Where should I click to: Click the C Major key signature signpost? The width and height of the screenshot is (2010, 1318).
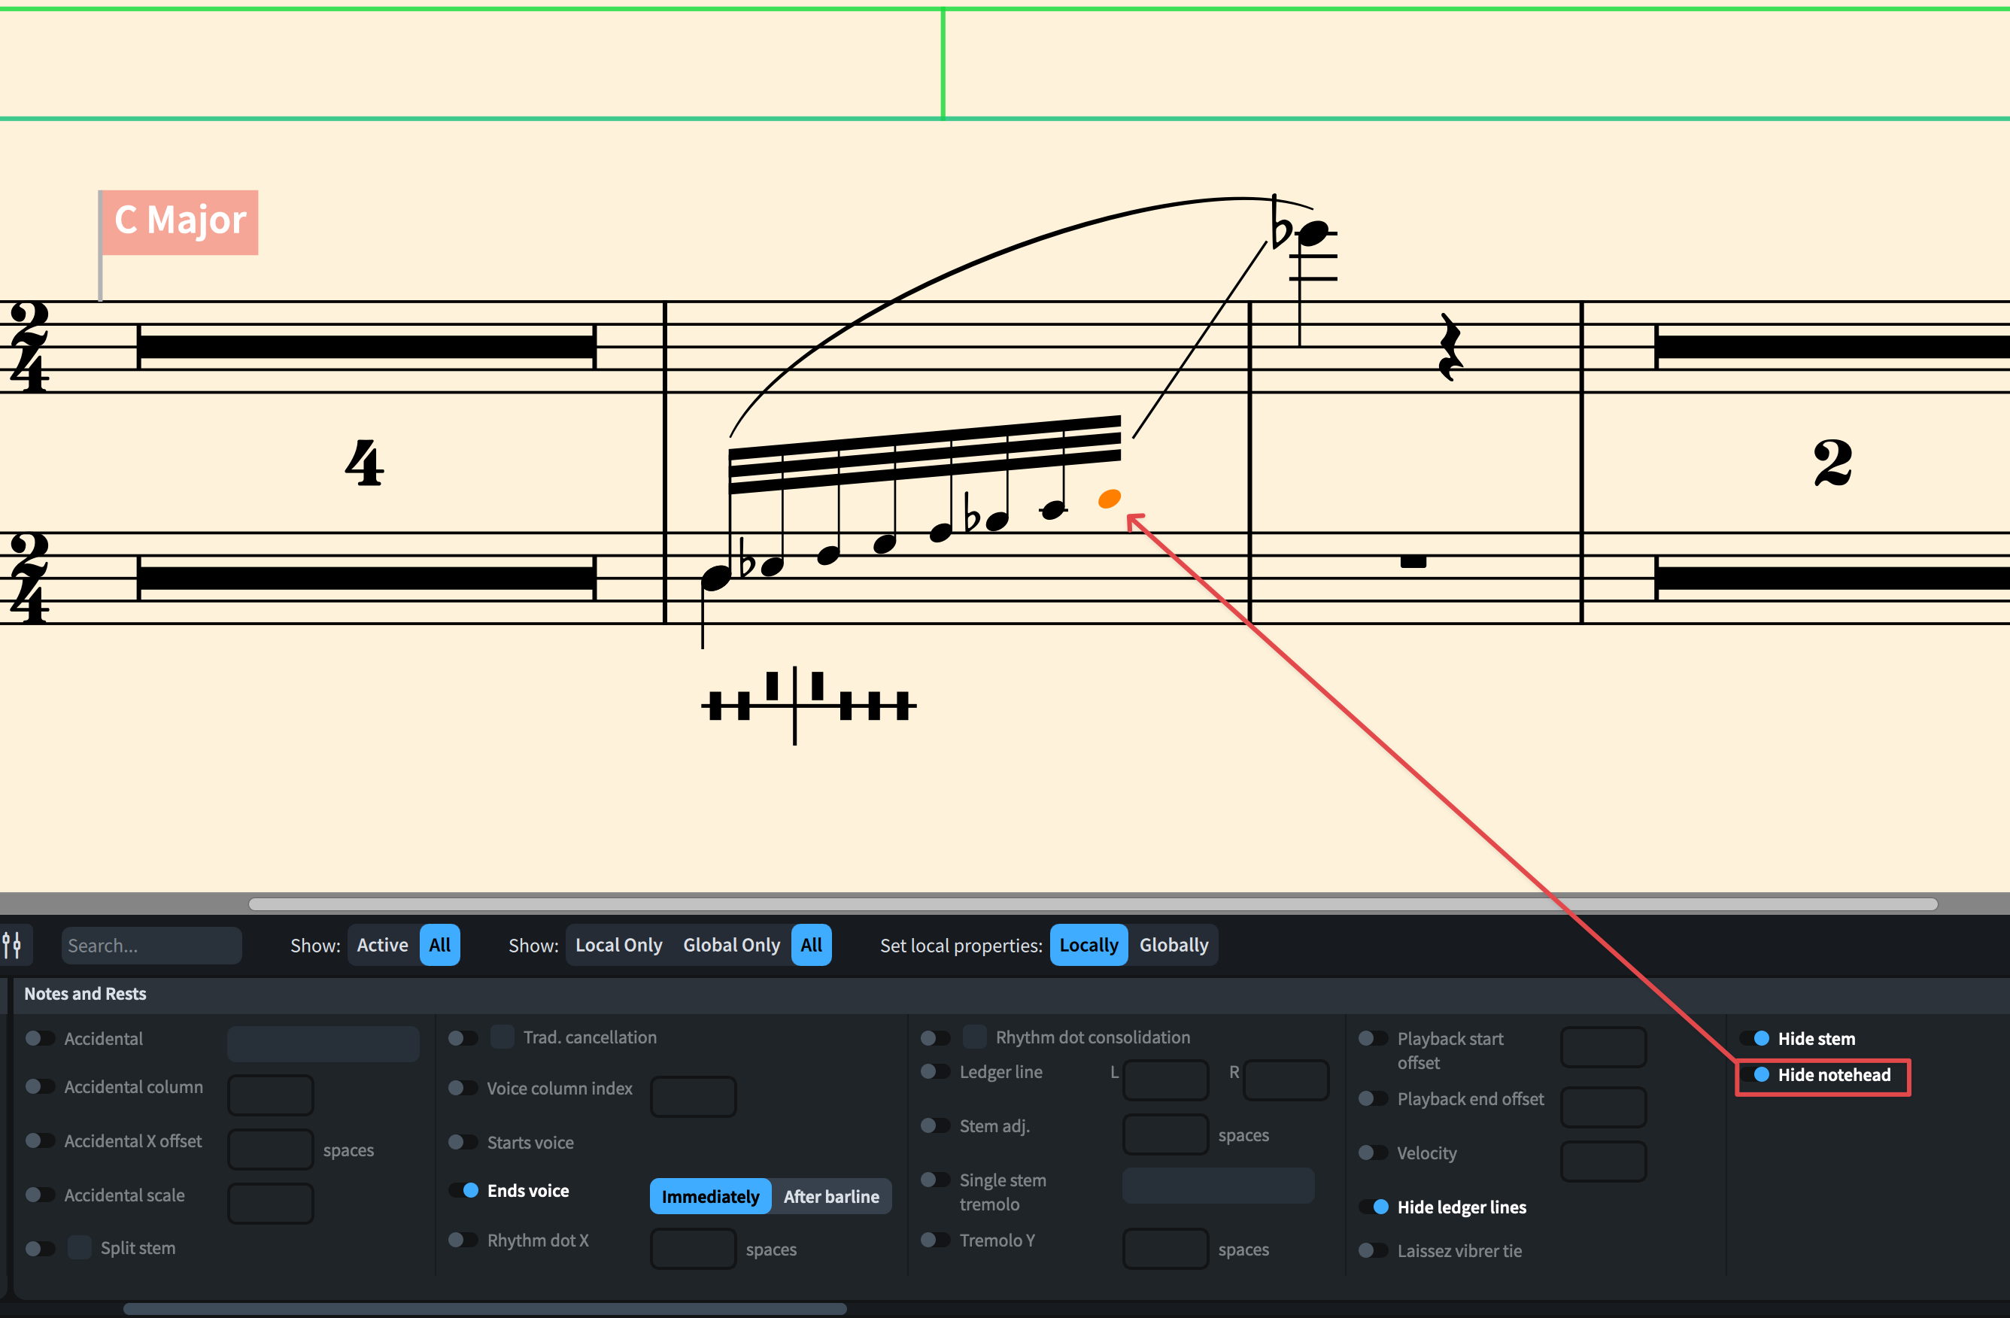click(180, 221)
